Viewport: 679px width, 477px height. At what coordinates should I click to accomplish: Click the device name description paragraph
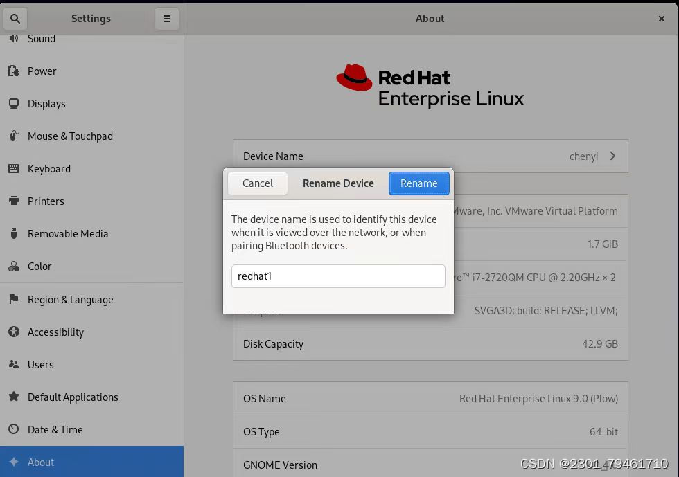[x=334, y=233]
